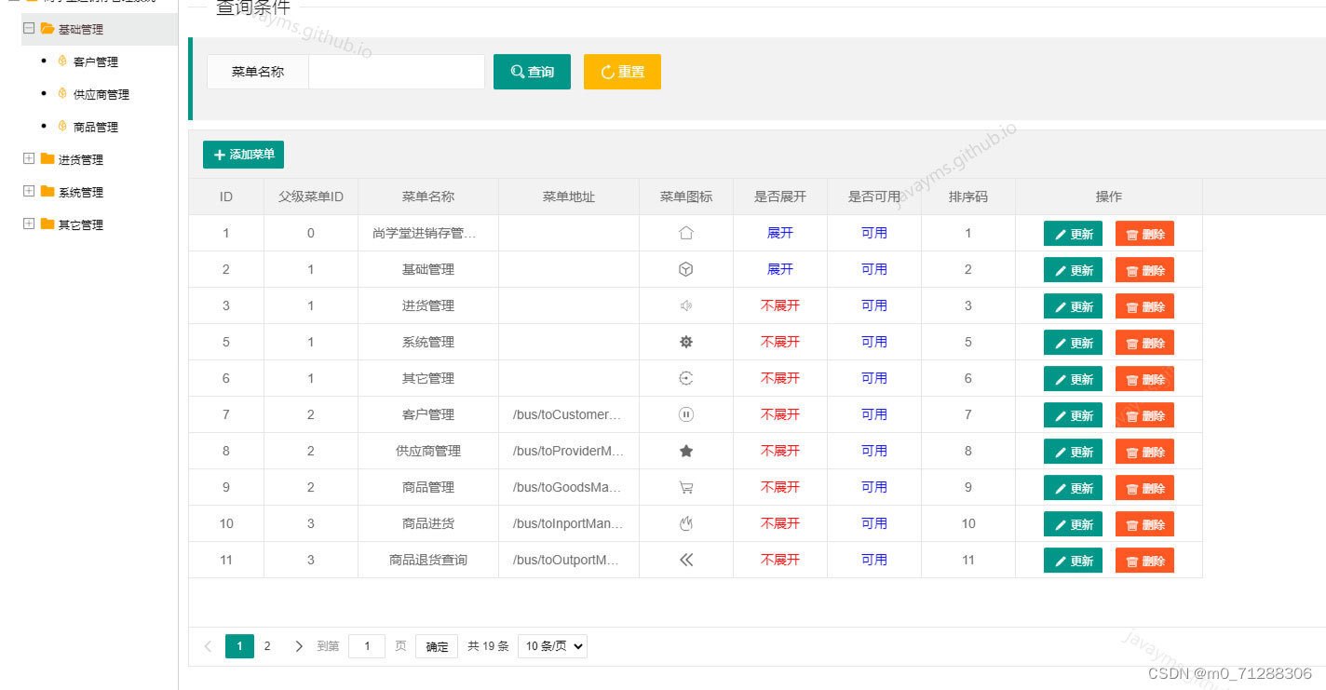Screen dimensions: 1326x690
Task: Click the 菜单名称 column header
Action: (428, 196)
